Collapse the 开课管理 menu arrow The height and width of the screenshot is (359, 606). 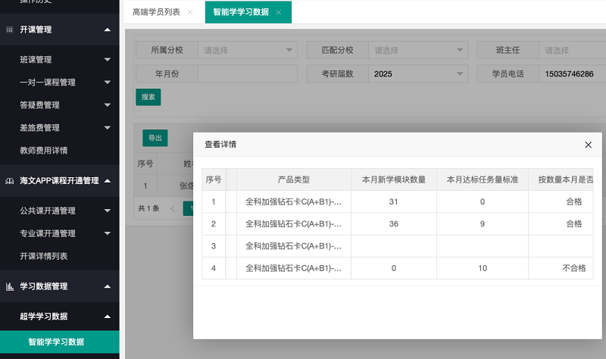coord(107,30)
